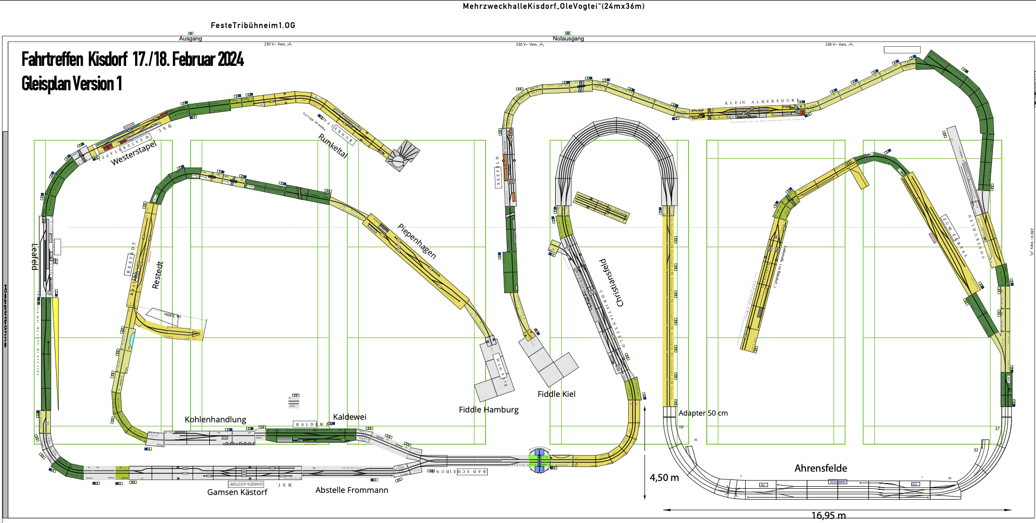Click the Gamsen Kästorf label
The height and width of the screenshot is (523, 1036).
click(x=237, y=492)
